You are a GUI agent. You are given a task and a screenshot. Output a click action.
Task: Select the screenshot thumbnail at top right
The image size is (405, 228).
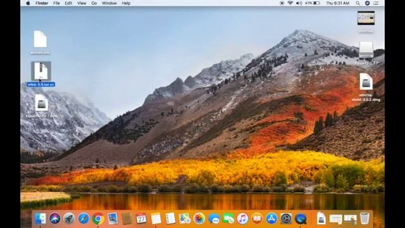tap(366, 18)
